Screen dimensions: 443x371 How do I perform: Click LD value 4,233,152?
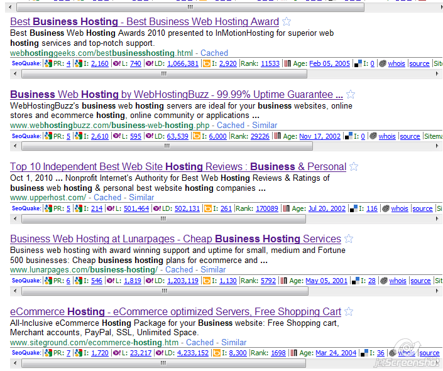[193, 353]
